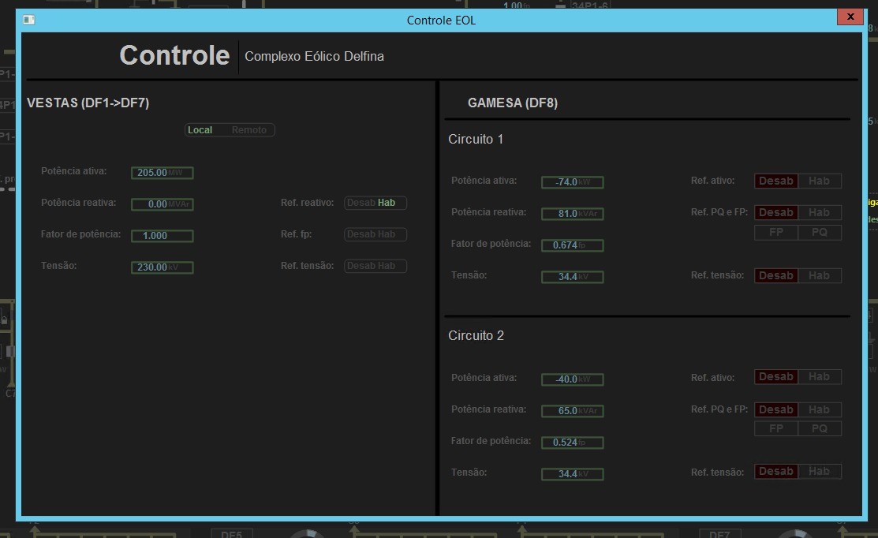Click Circuito 1 Potência ativa -74.0 kW field

point(572,182)
